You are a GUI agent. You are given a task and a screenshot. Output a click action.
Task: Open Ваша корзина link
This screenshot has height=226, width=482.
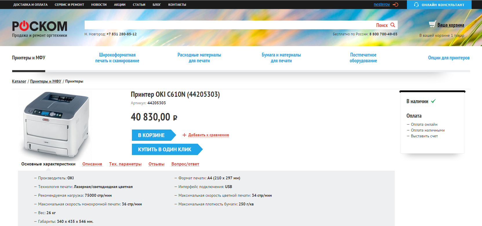(451, 25)
